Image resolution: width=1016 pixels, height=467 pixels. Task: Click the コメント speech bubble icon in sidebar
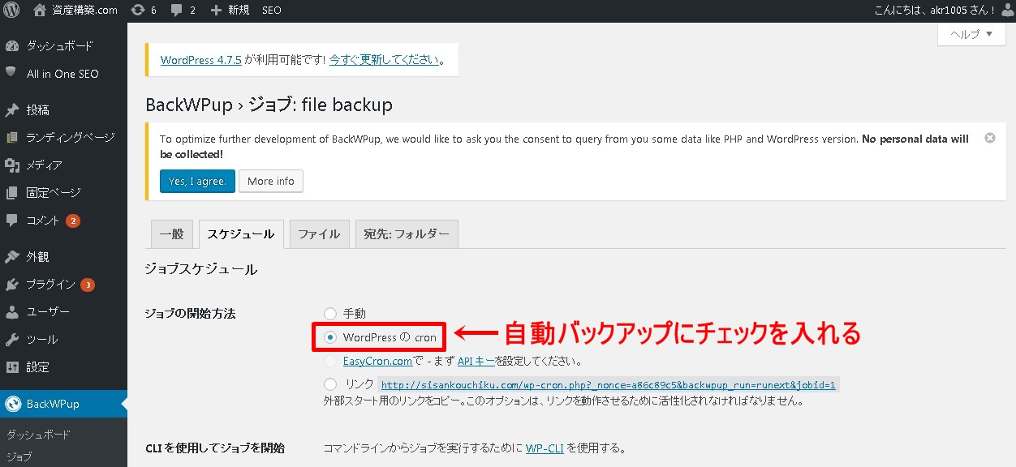11,221
